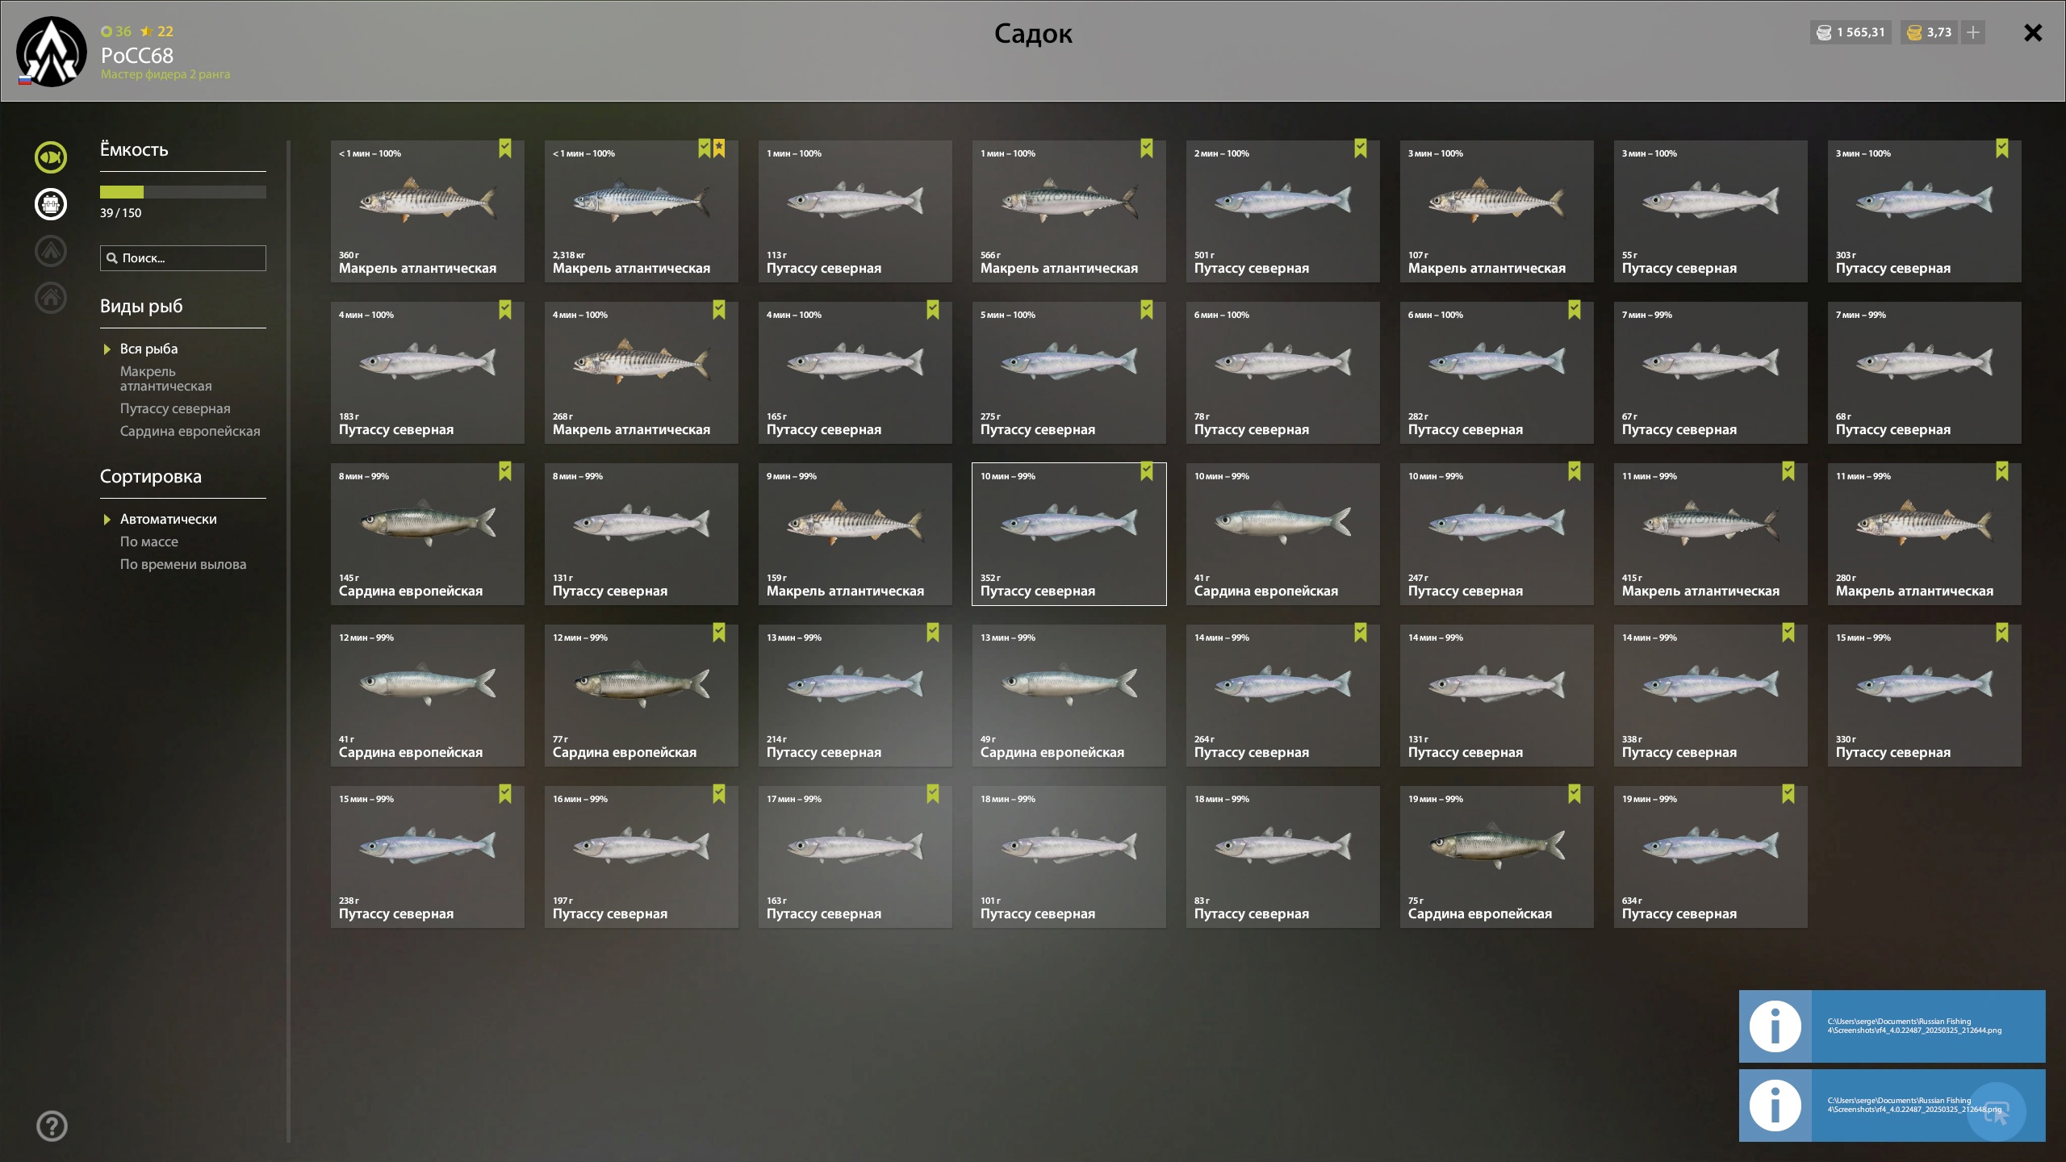Sort by По массе
The height and width of the screenshot is (1162, 2066).
[149, 541]
